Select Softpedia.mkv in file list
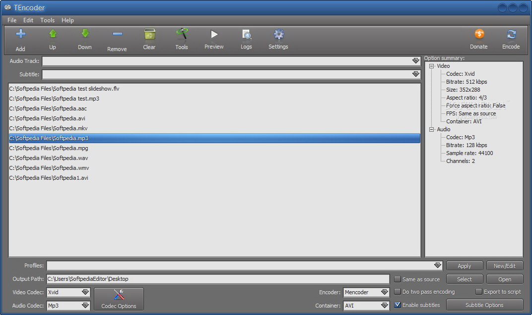532x315 pixels. [214, 128]
